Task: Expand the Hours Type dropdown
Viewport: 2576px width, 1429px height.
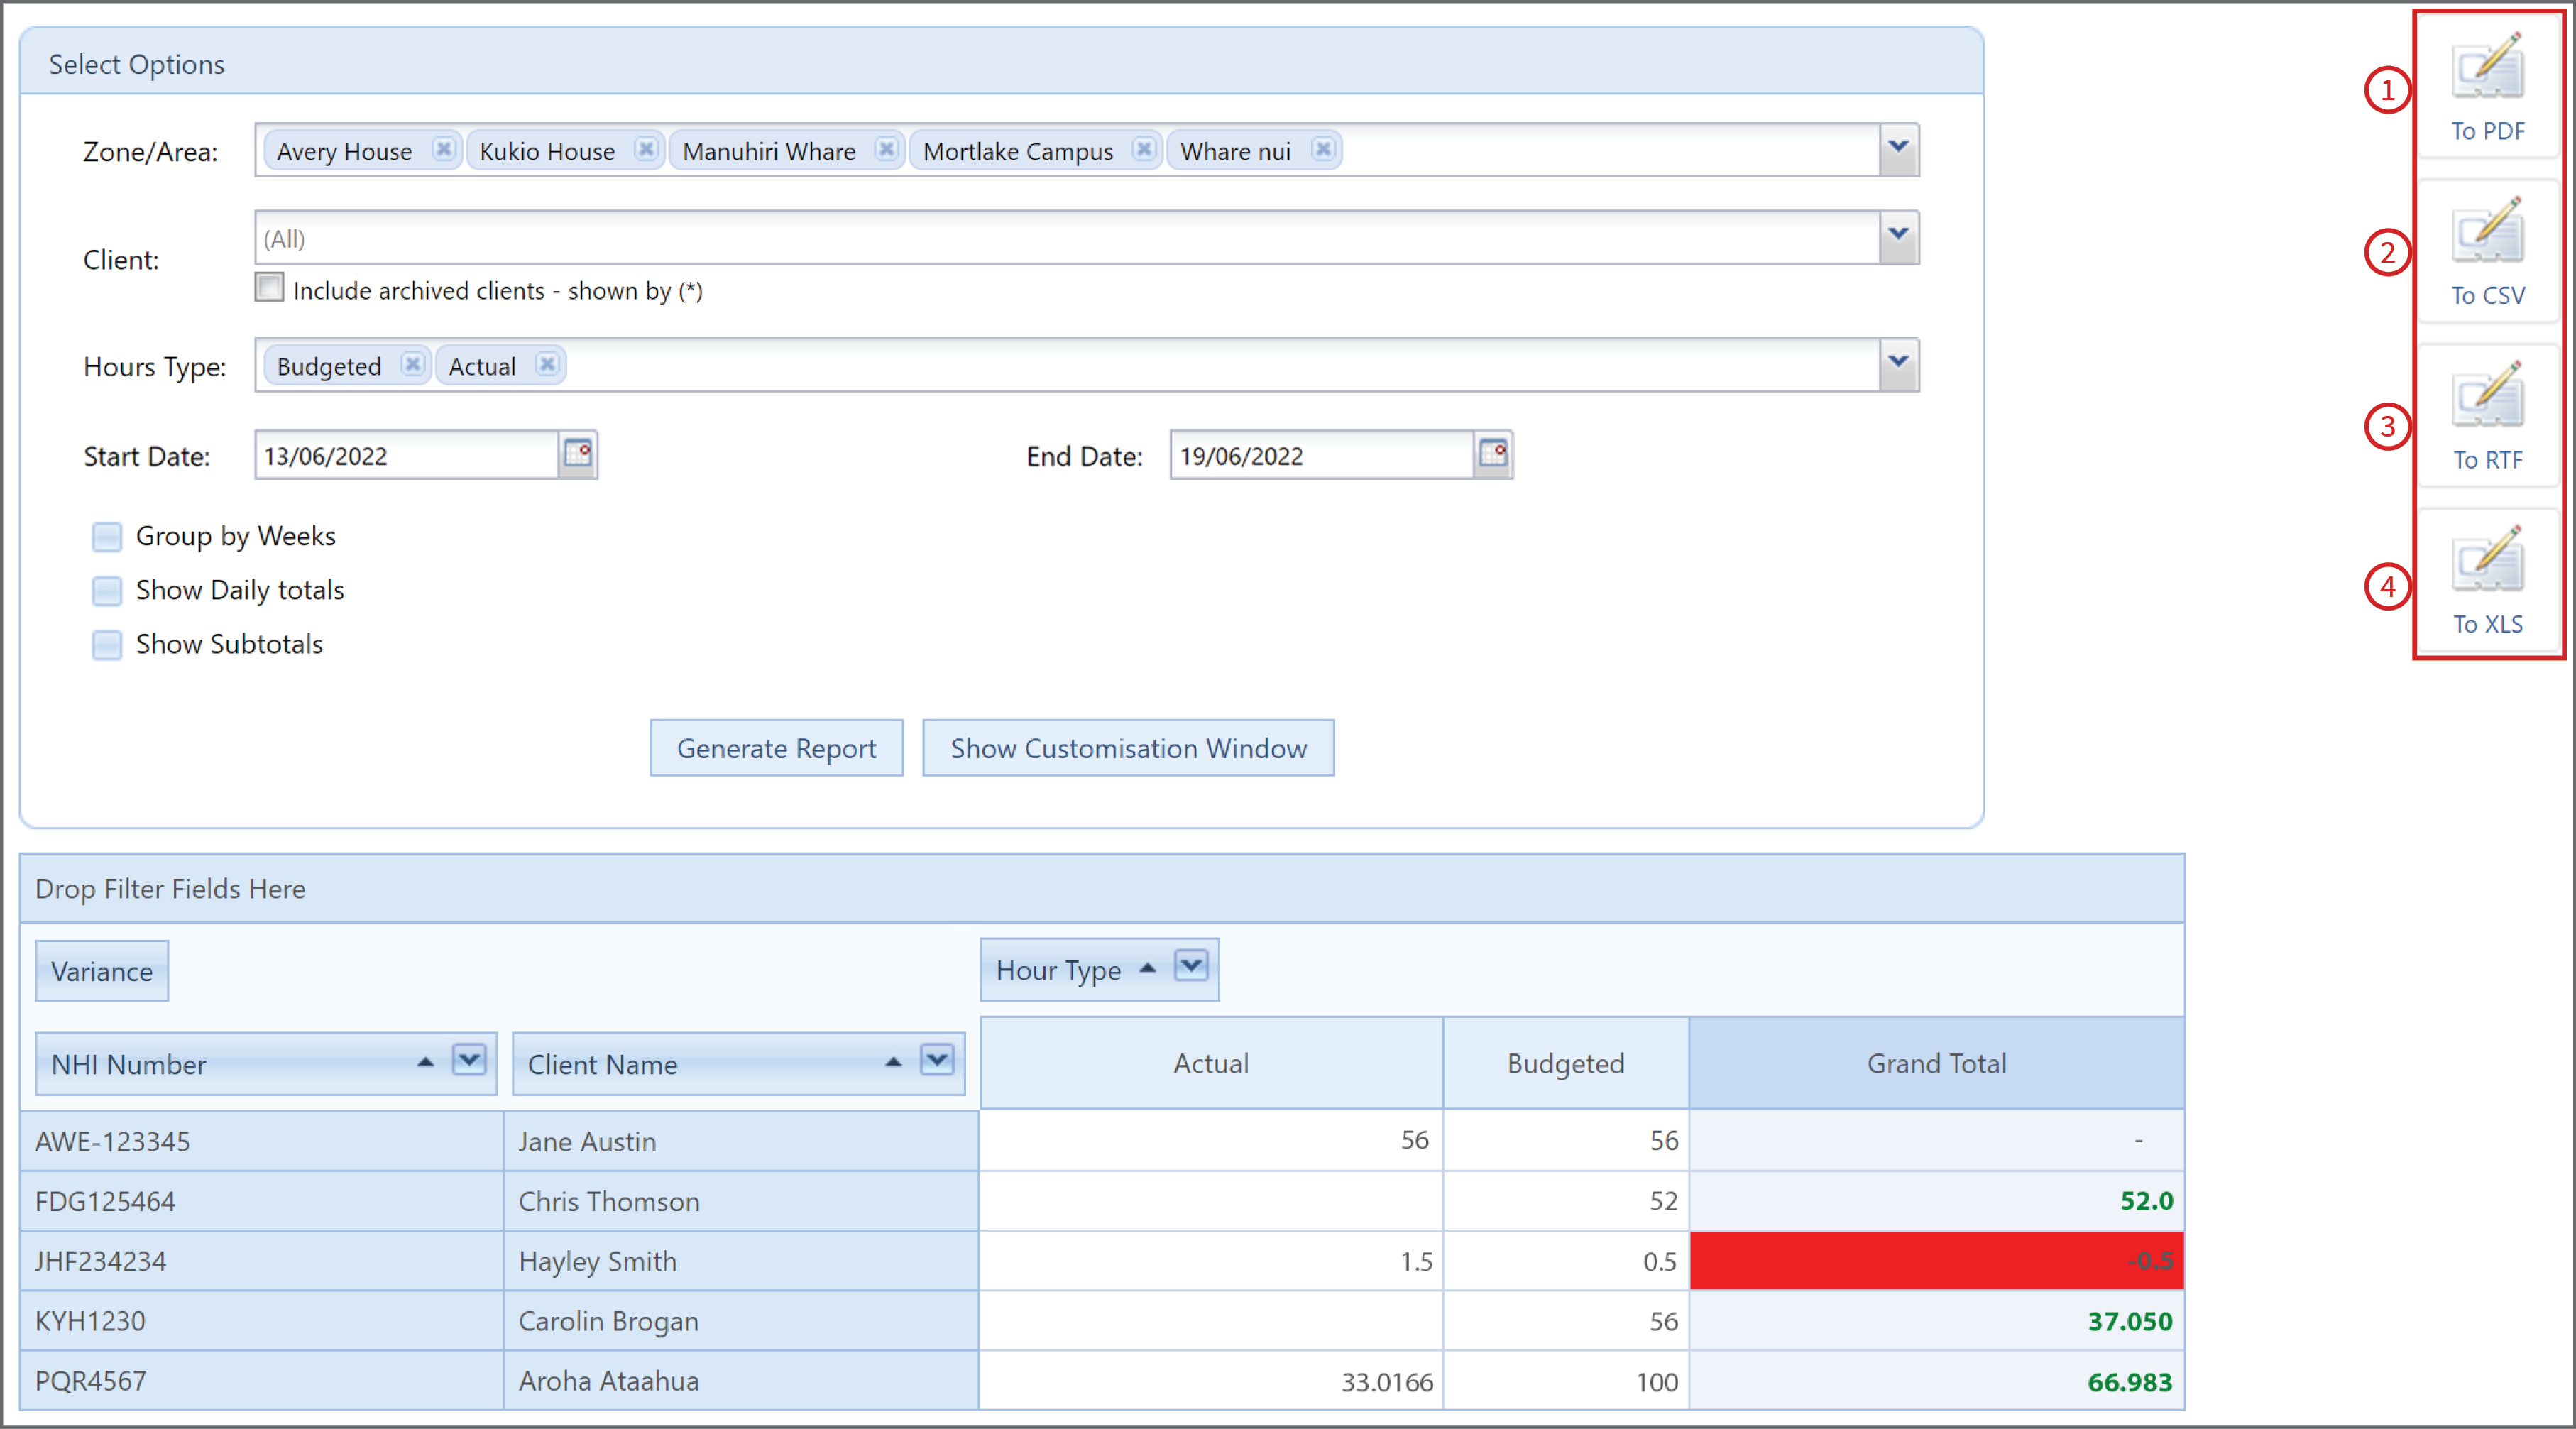Action: pyautogui.click(x=1898, y=364)
